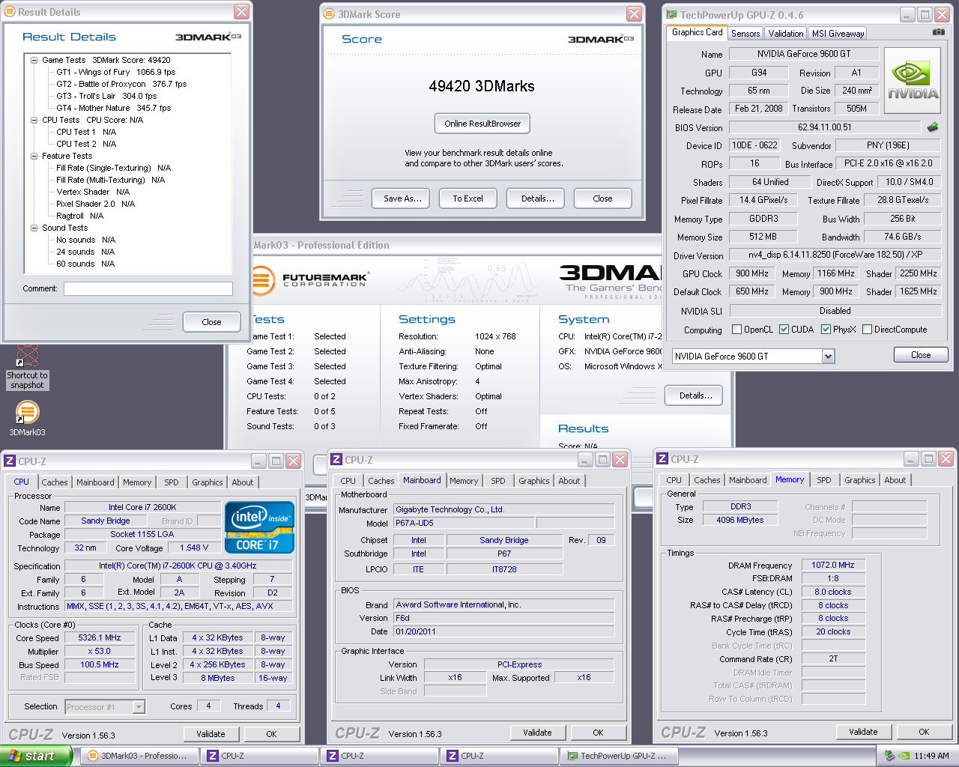
Task: Click the DRAM Frequency value '1072.0 MHz'
Action: pyautogui.click(x=832, y=565)
